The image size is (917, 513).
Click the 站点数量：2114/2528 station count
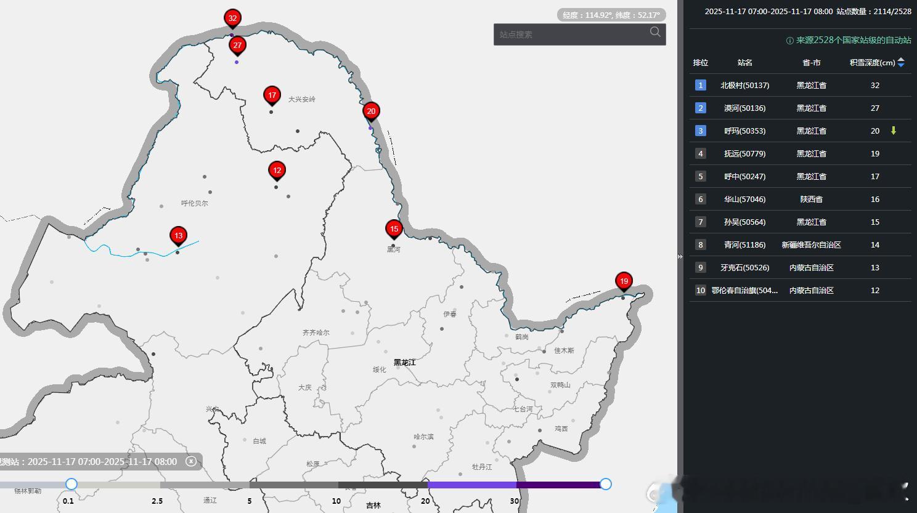tap(874, 12)
